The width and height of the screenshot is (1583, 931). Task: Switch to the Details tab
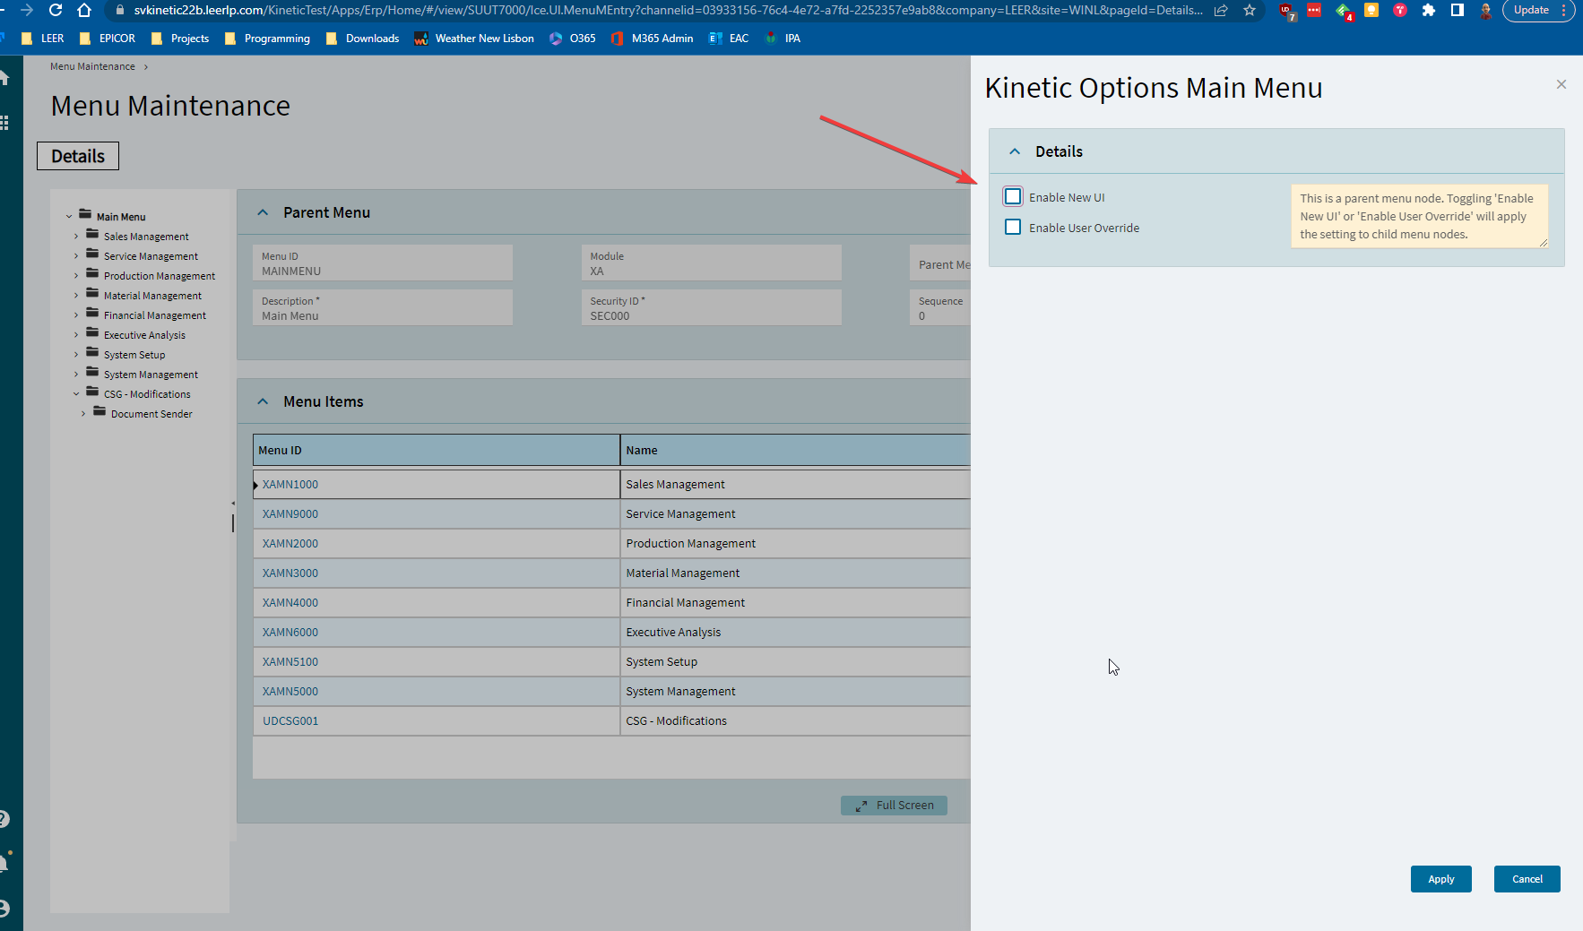[77, 155]
